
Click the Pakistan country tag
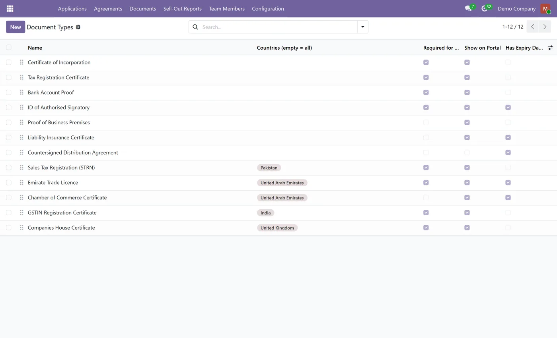[x=269, y=168]
